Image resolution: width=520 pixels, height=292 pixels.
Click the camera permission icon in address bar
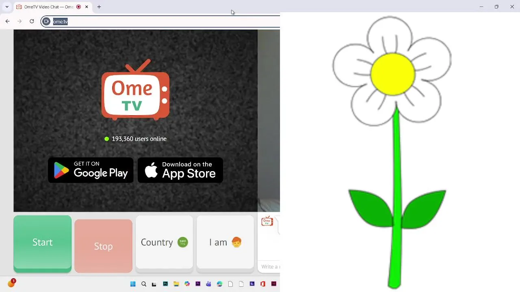click(46, 21)
